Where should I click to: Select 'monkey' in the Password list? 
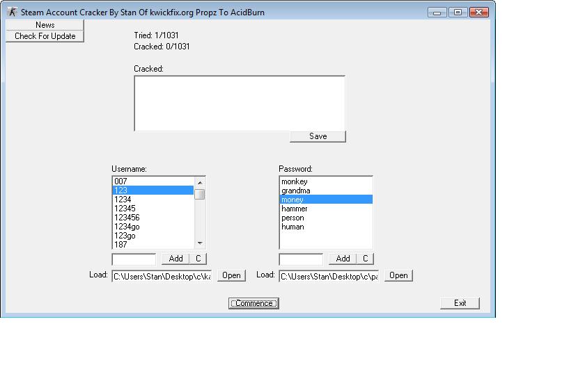click(x=325, y=181)
